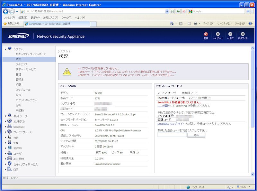Click the IE Print icon
The width and height of the screenshot is (257, 191).
[x=195, y=24]
